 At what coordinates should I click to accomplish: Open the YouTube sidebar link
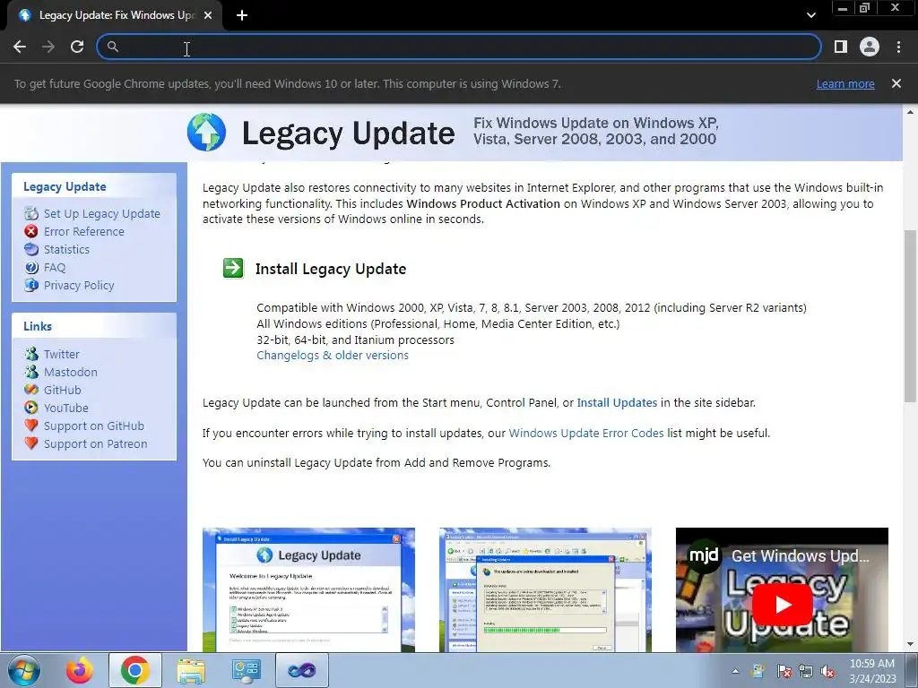66,408
